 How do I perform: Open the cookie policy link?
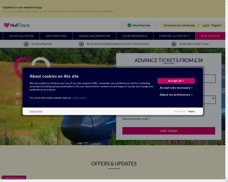pyautogui.click(x=79, y=98)
